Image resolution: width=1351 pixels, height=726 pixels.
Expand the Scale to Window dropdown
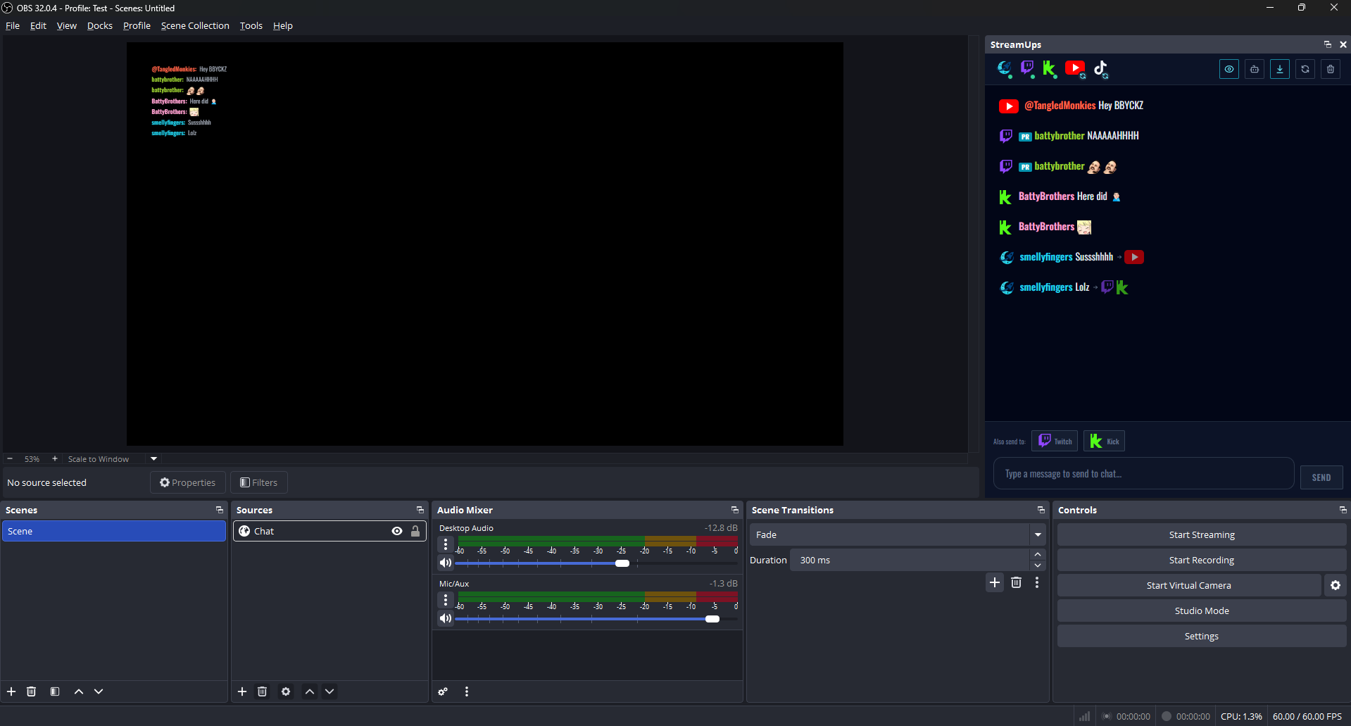[154, 458]
